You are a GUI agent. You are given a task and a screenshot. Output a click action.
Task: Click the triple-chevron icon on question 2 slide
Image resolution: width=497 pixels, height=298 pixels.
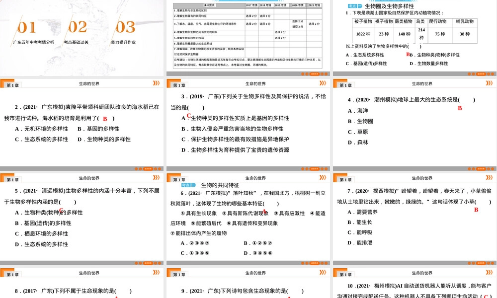click(x=156, y=83)
